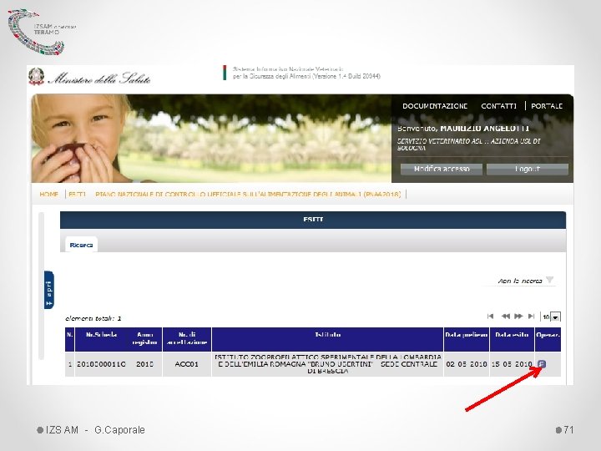
Task: Sort by the No.Scheda column header
Action: click(101, 339)
